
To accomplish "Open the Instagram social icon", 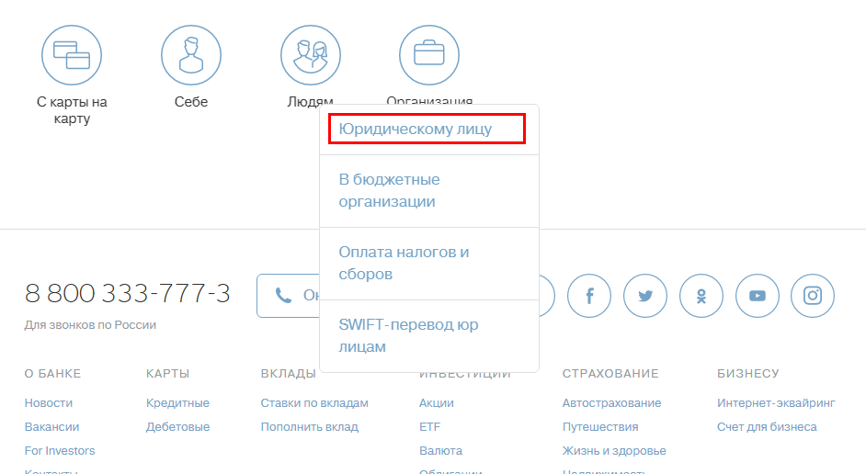I will [x=813, y=296].
